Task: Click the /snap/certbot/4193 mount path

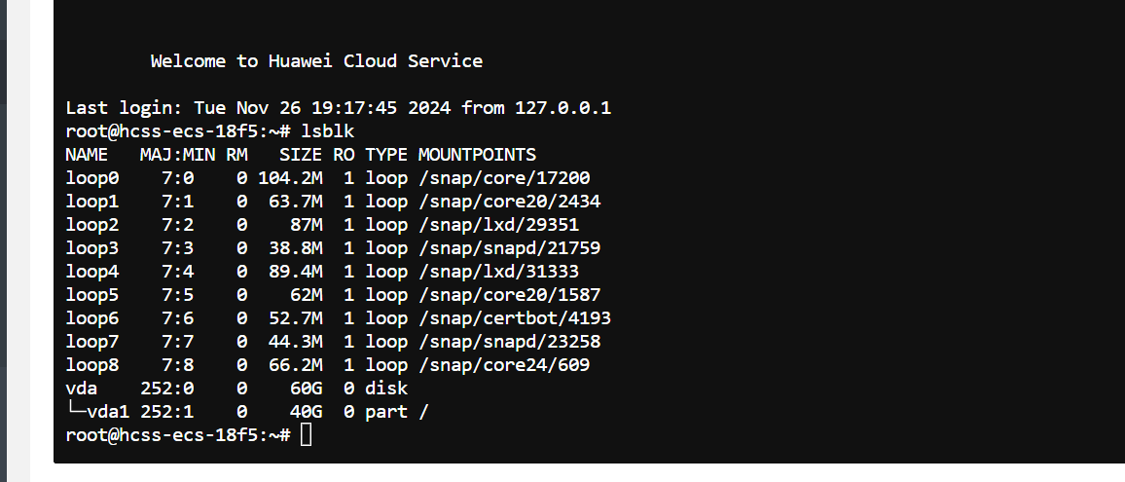Action: 515,318
